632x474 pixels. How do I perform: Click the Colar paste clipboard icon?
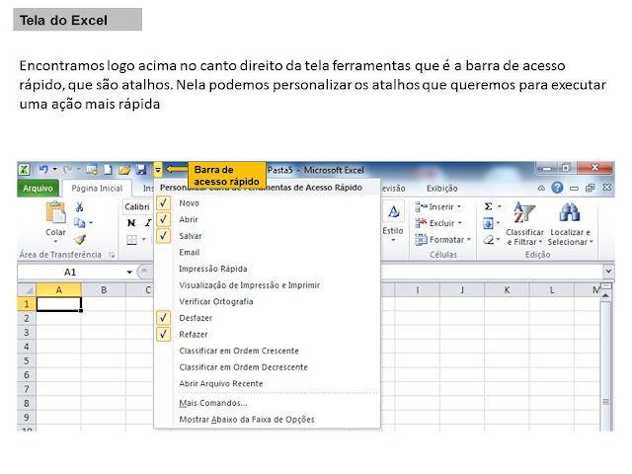(x=55, y=213)
